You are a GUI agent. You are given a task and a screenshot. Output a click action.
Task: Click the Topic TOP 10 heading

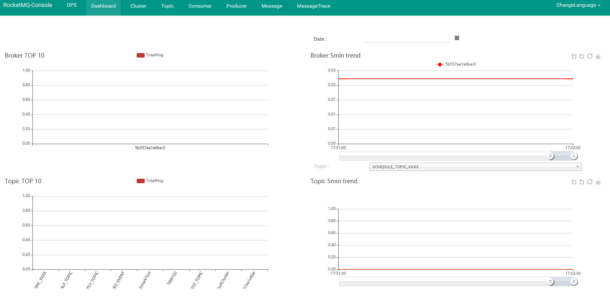(x=23, y=181)
